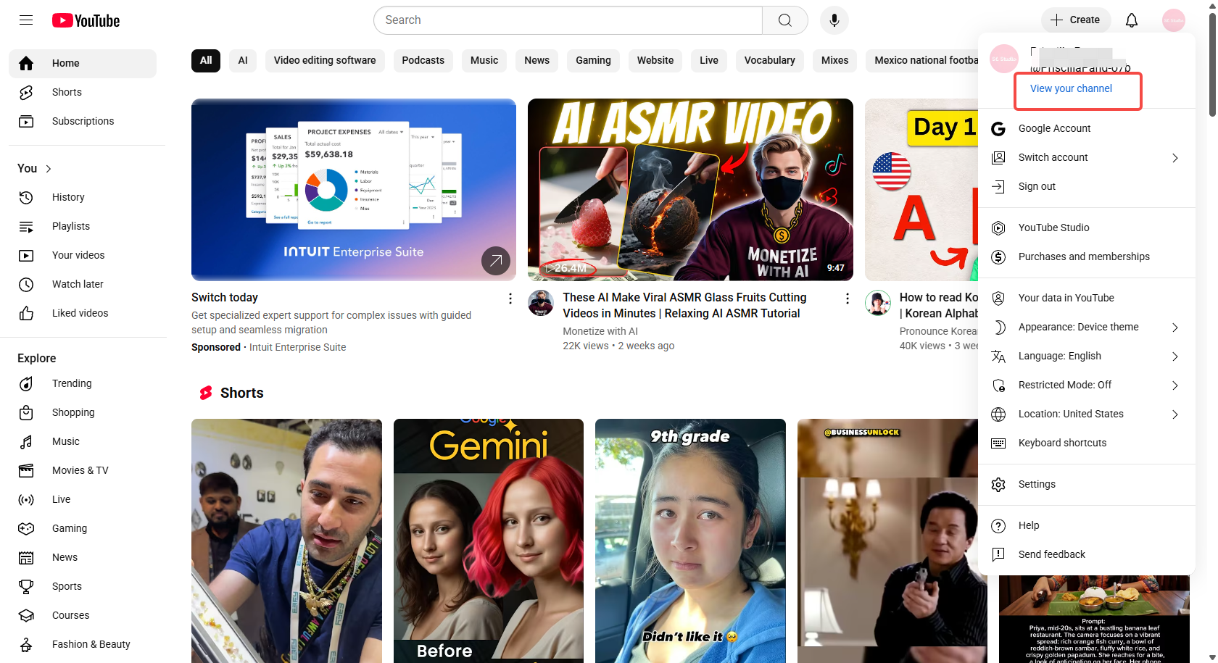The width and height of the screenshot is (1218, 663).
Task: Open more options for Intuit ad
Action: 510,299
